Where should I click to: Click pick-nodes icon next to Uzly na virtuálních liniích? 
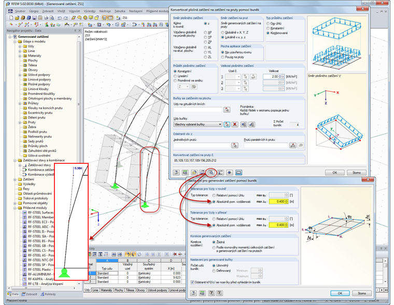(227, 109)
